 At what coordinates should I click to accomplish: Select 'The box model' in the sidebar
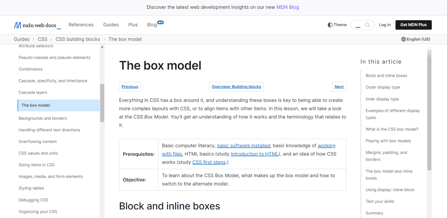point(35,105)
